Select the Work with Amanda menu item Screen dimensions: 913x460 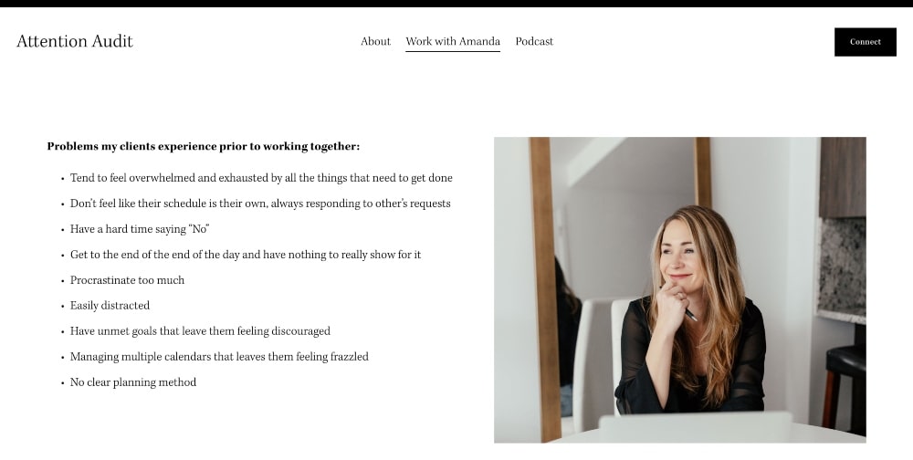(453, 41)
